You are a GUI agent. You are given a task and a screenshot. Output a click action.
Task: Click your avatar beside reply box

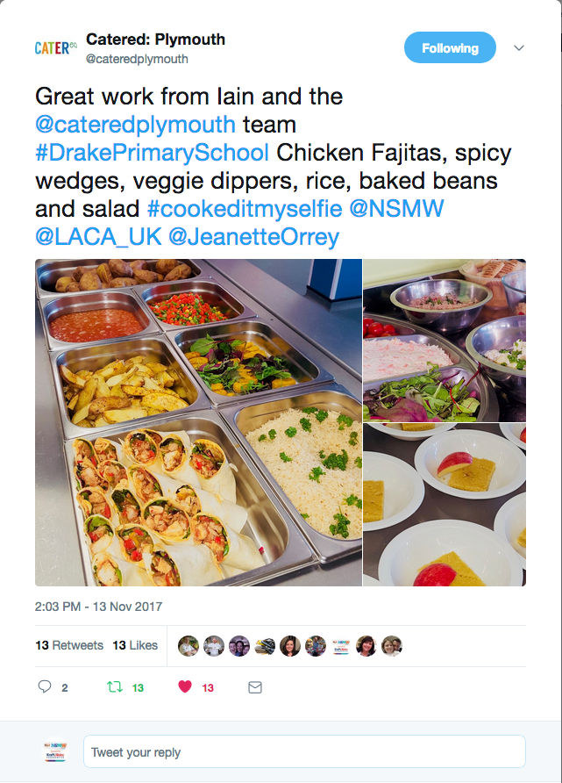[55, 752]
